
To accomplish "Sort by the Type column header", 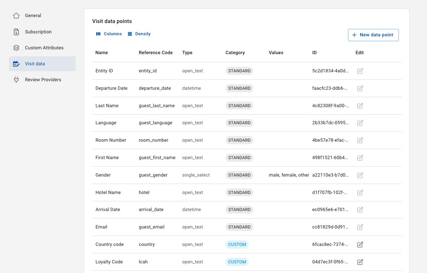I will 187,53.
